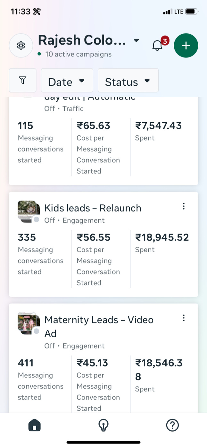The width and height of the screenshot is (207, 448).
Task: Open options menu for Kids leads – Relaunch
Action: point(184,206)
